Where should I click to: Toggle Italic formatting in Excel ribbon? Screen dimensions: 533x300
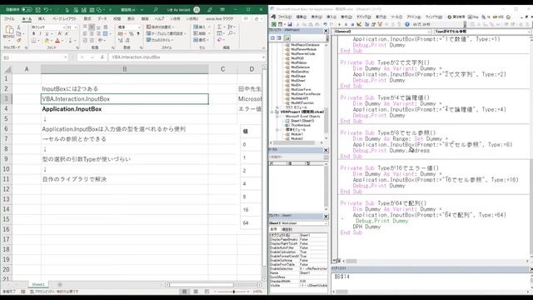[40, 33]
